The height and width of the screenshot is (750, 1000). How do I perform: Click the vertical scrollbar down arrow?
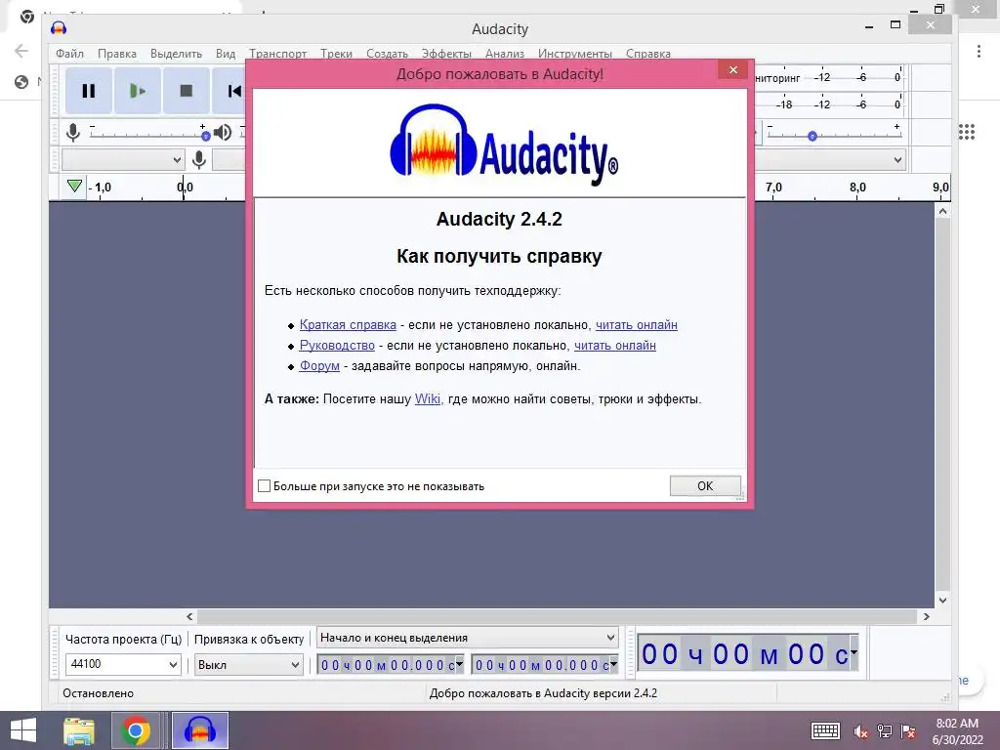click(942, 601)
